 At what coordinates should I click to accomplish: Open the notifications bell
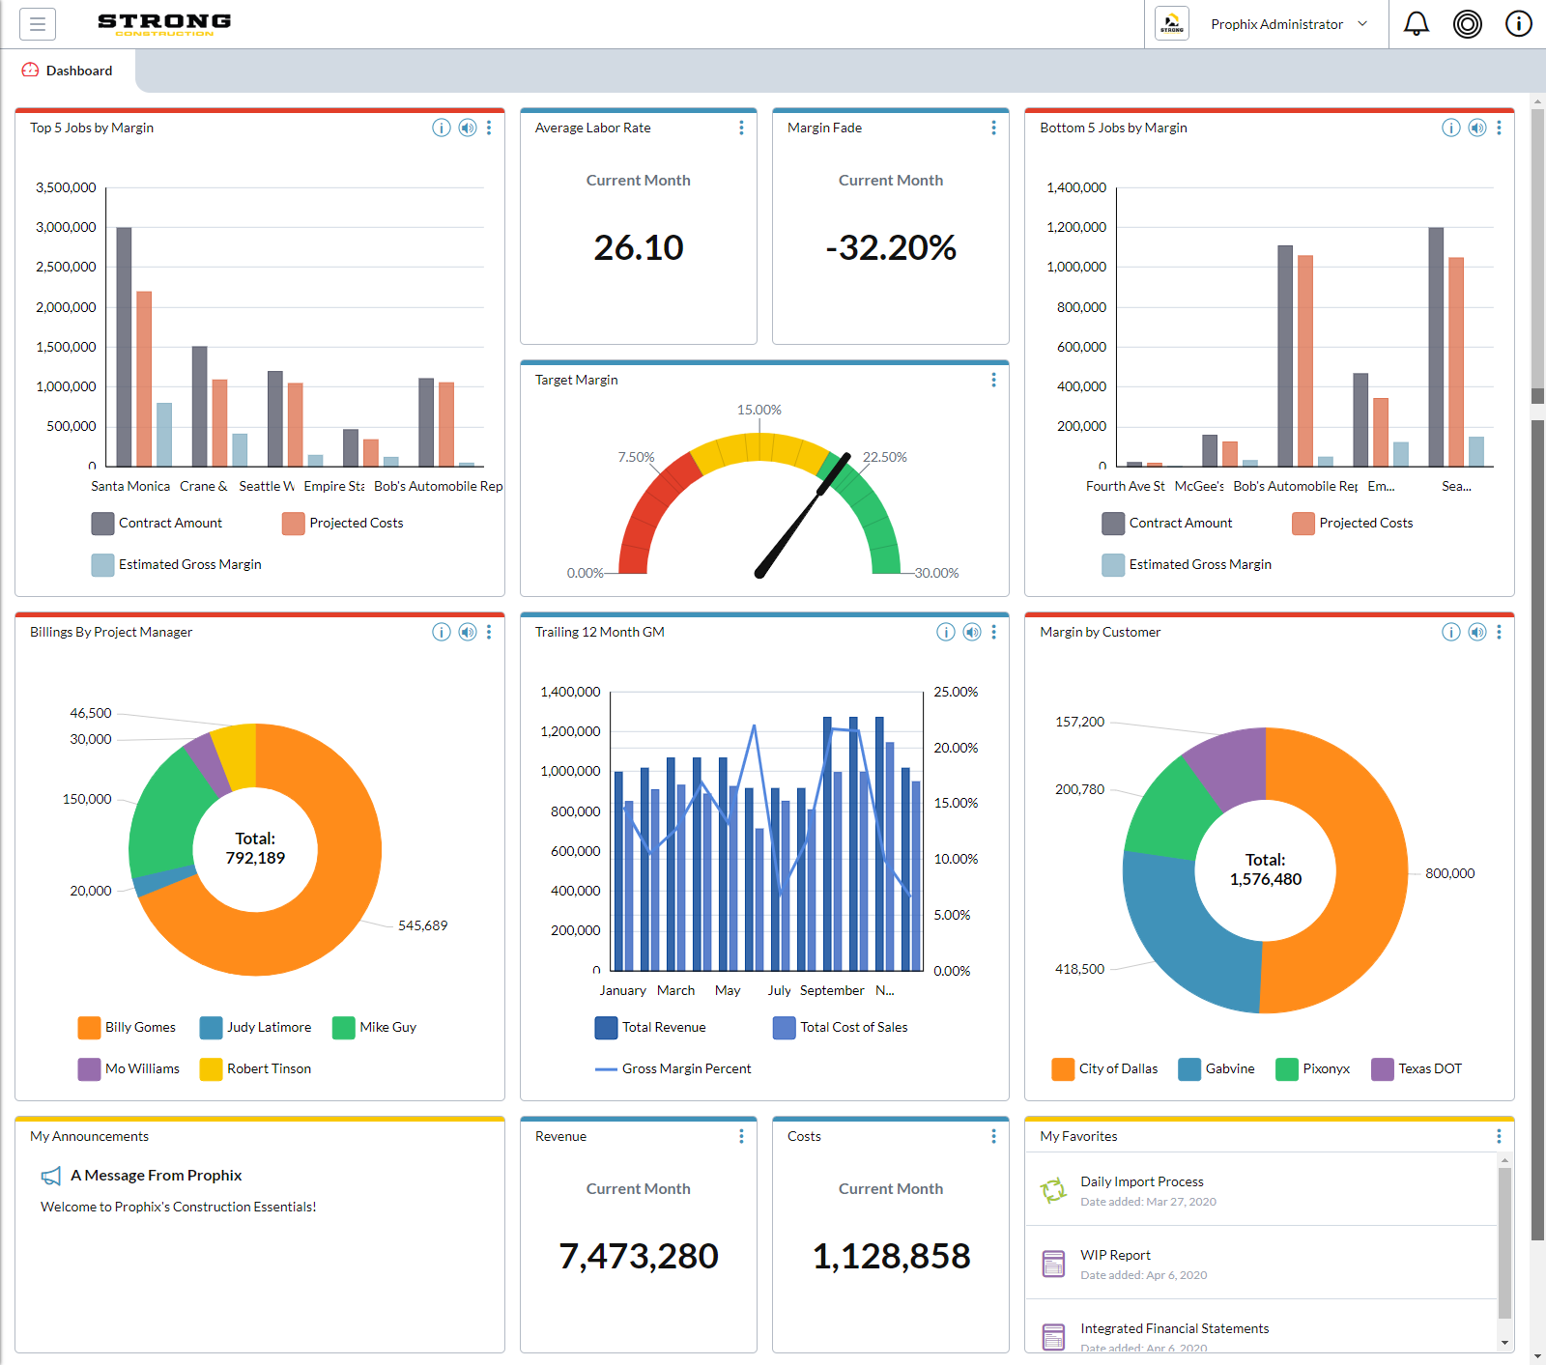(1417, 24)
